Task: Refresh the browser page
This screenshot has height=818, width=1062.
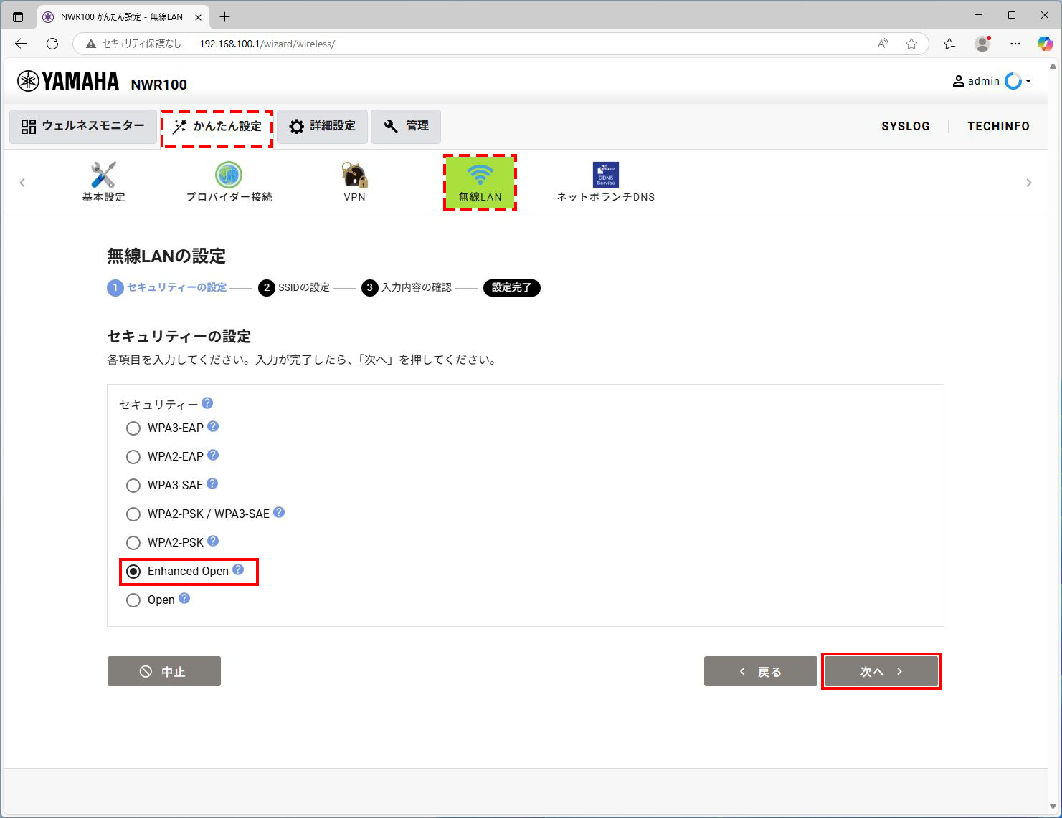Action: click(x=52, y=44)
